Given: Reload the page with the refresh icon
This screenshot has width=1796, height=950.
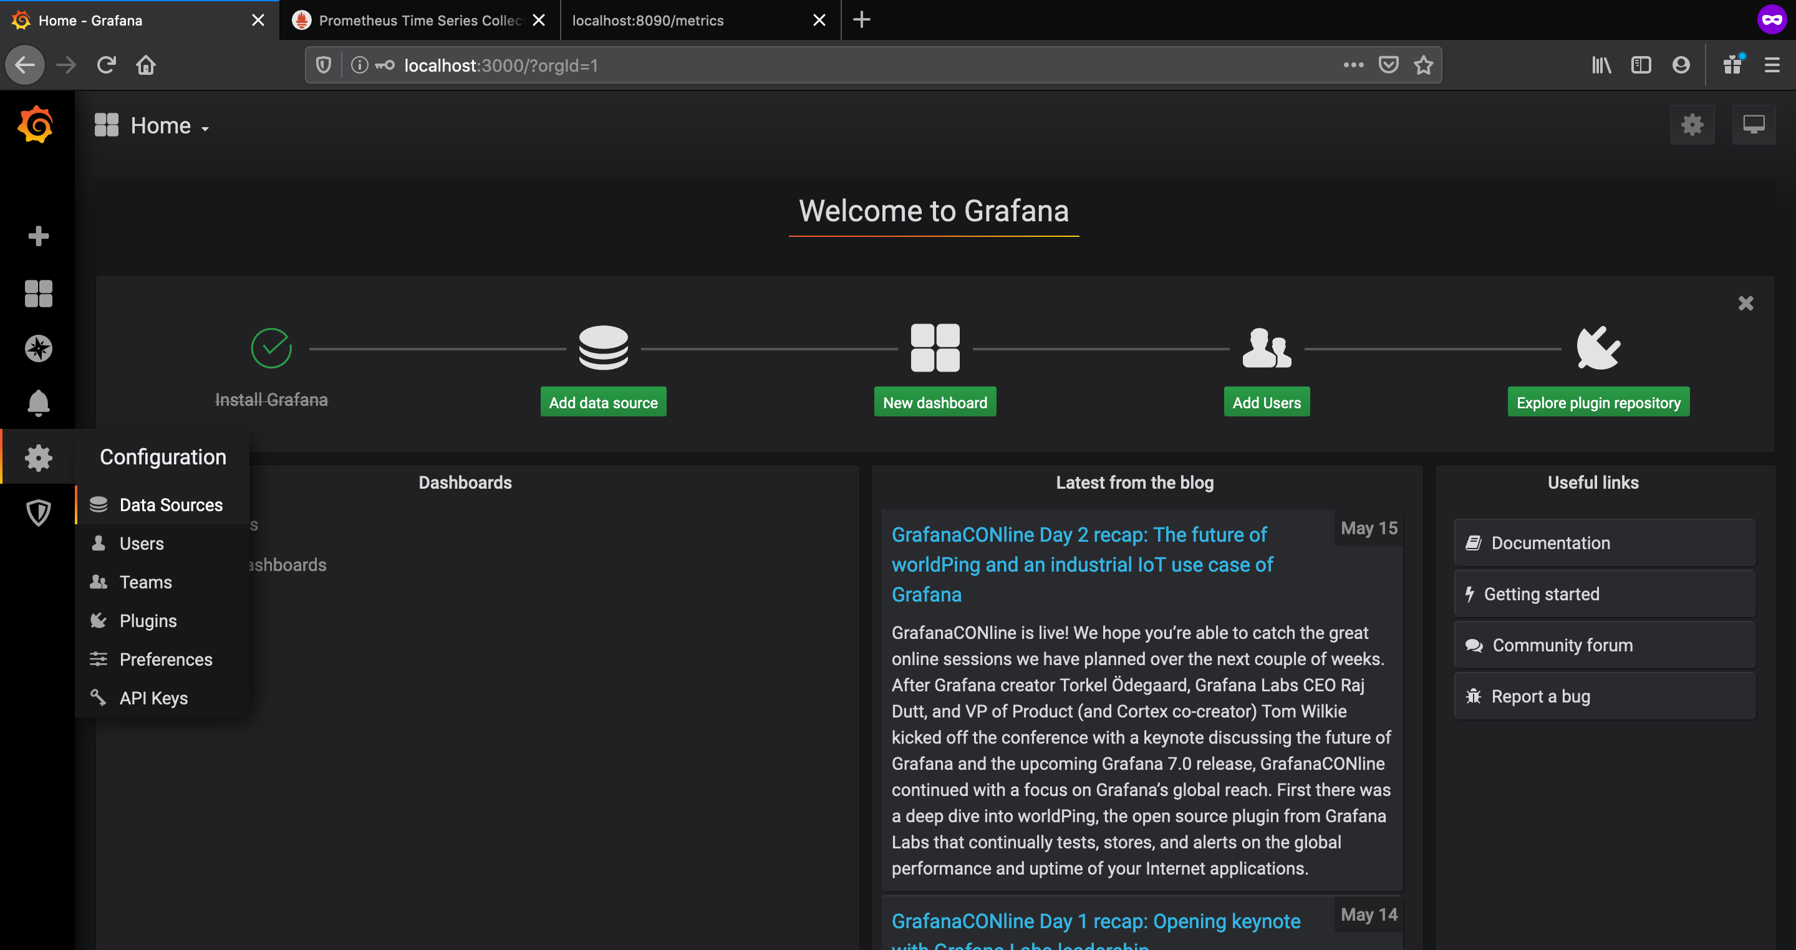Looking at the screenshot, I should pos(106,65).
